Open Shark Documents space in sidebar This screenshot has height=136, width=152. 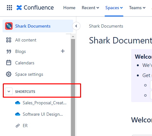38,26
